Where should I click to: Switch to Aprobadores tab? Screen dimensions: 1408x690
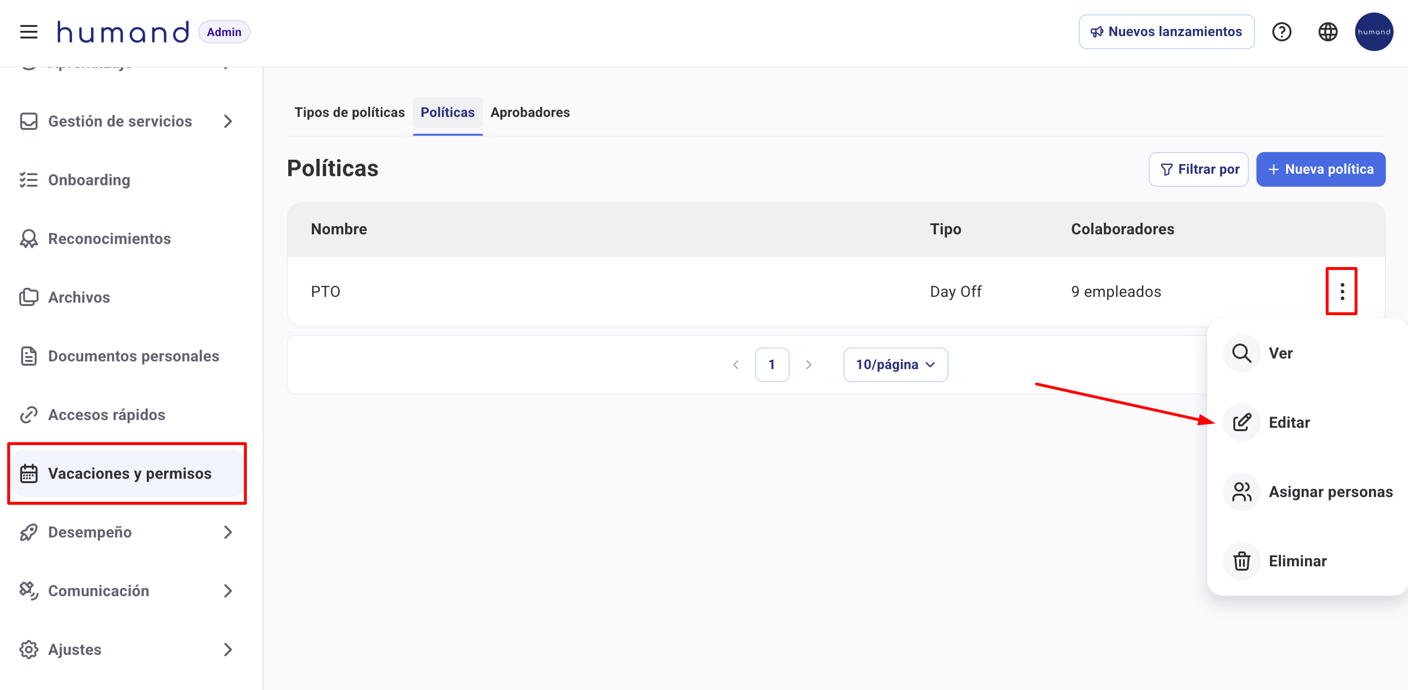click(530, 113)
